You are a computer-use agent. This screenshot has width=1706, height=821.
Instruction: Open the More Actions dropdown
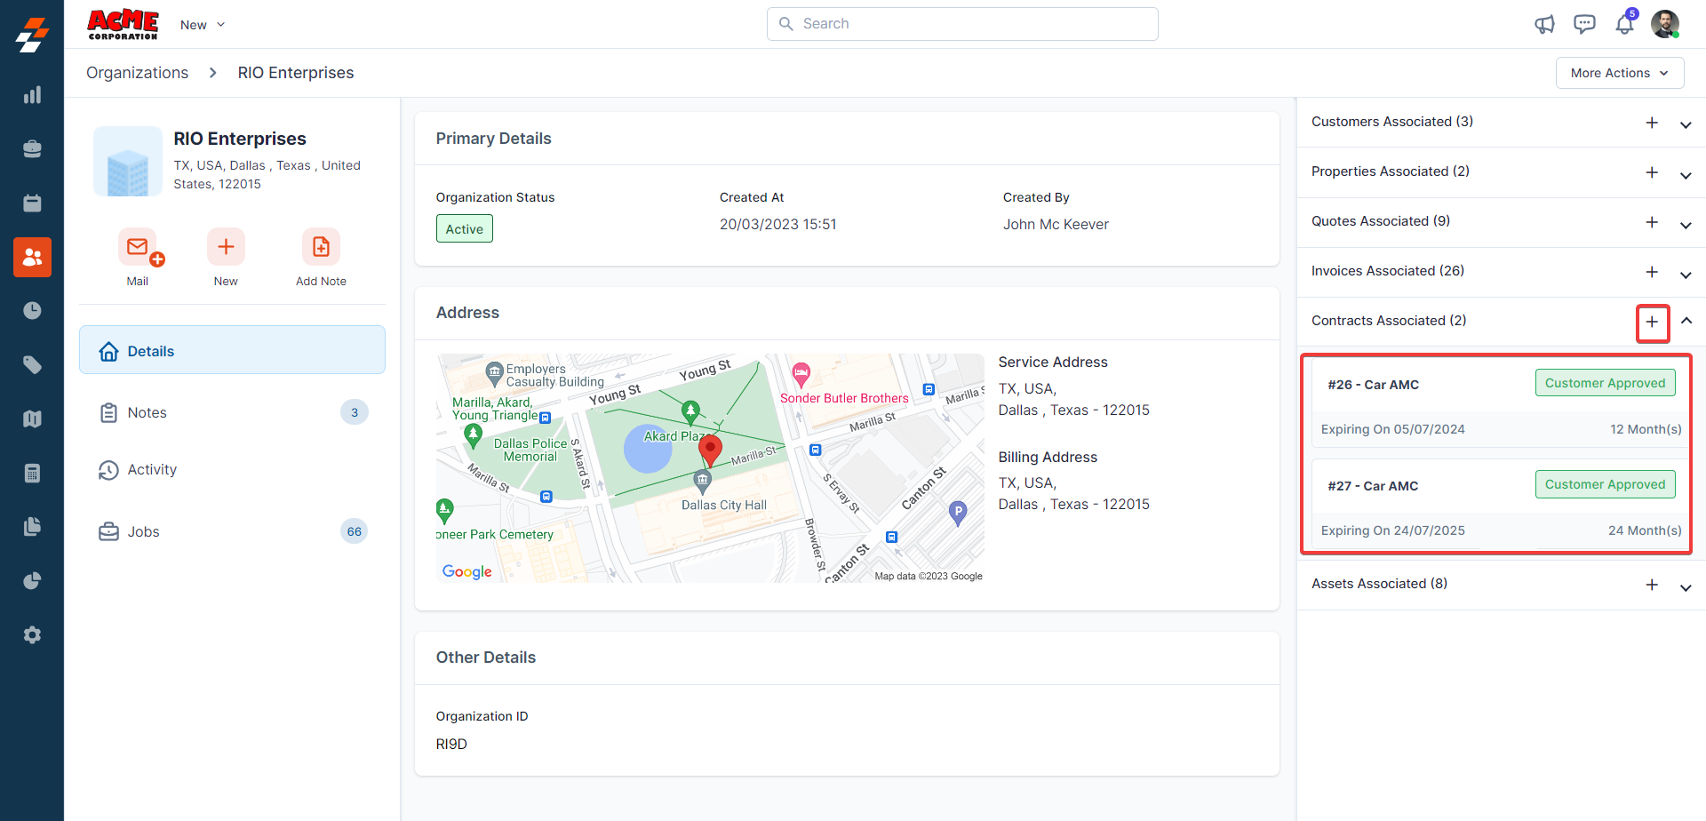[x=1619, y=73]
